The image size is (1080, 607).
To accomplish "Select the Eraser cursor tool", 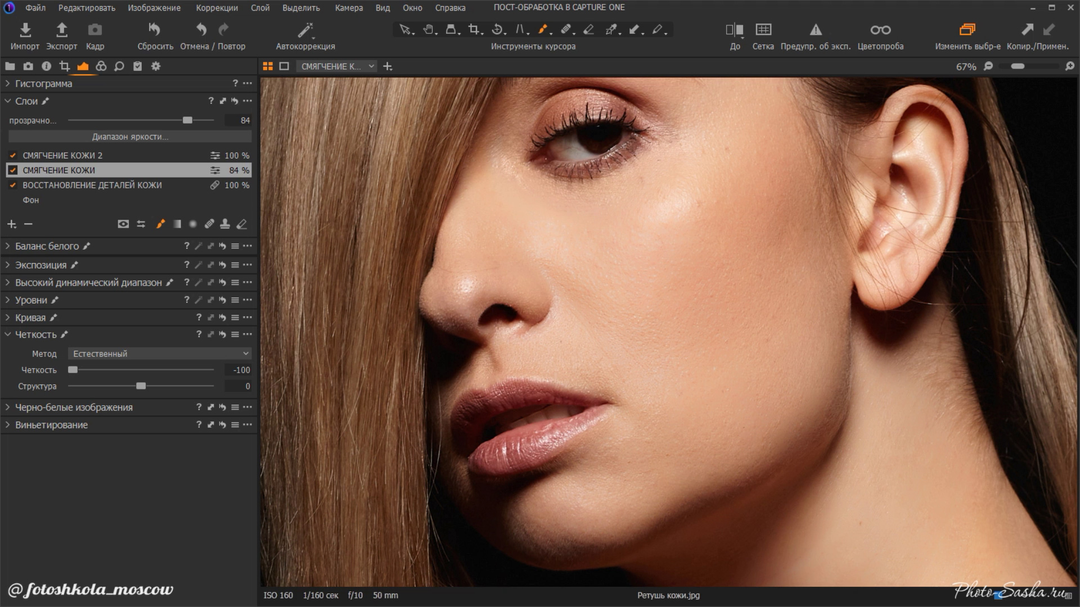I will coord(589,29).
